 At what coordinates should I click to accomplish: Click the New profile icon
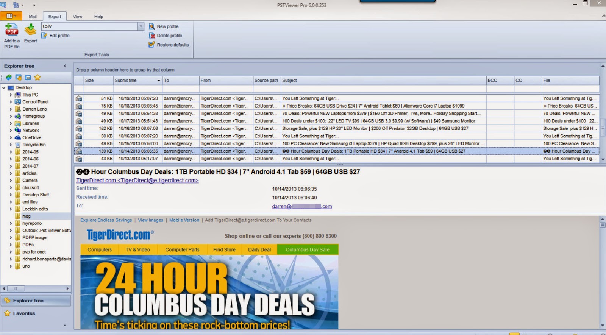coord(152,26)
